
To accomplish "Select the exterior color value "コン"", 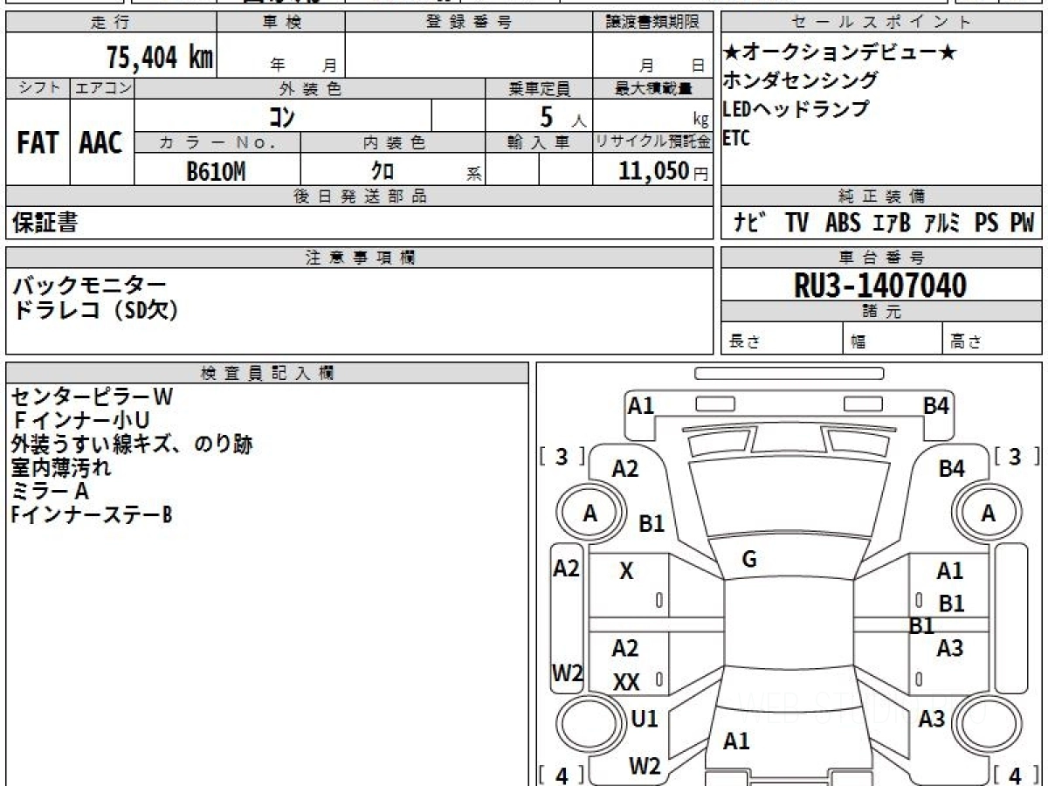I will (283, 115).
